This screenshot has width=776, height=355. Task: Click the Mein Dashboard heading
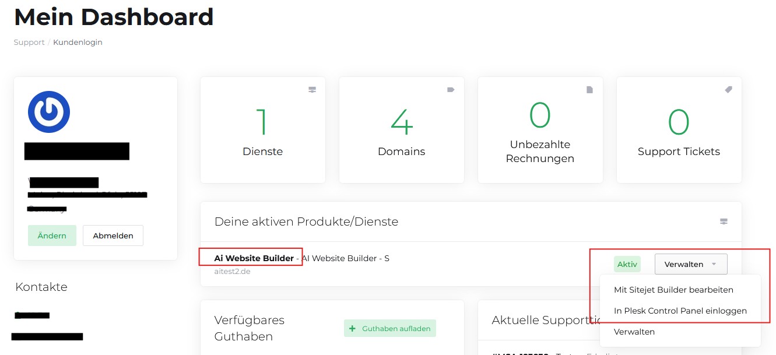pyautogui.click(x=114, y=17)
